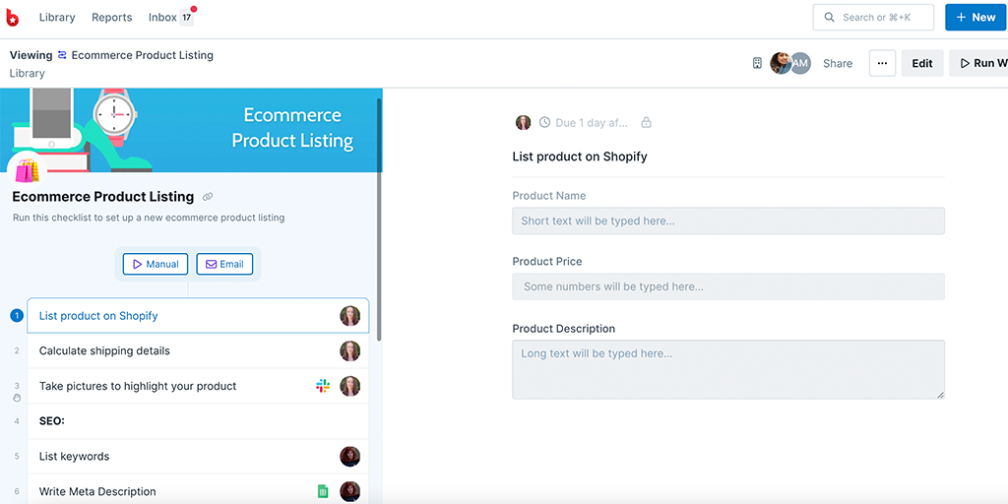Click the Ecommerce Product Listing workflow title in sidebar

[x=102, y=197]
